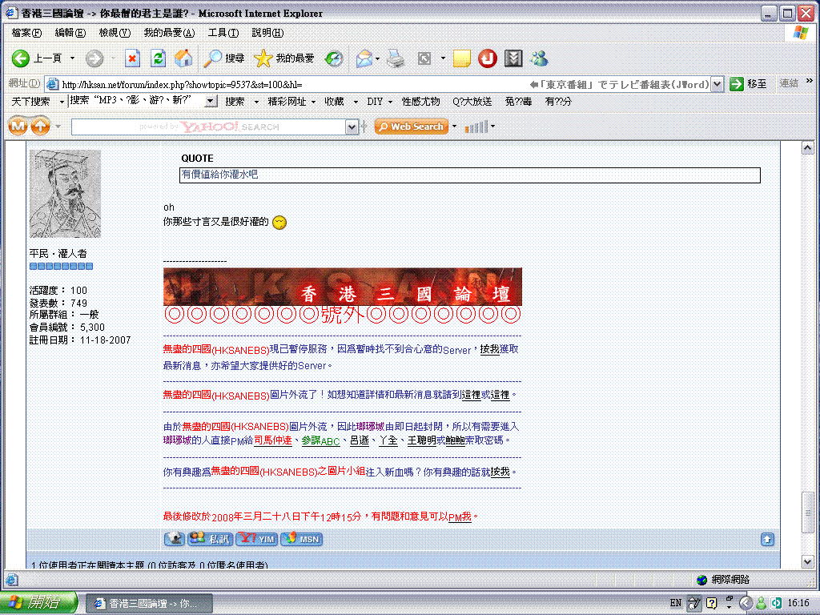Click the checkered film toolbar icon

coord(513,58)
